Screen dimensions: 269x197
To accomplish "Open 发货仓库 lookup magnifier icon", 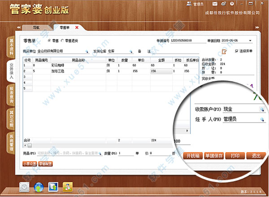I will (x=131, y=51).
